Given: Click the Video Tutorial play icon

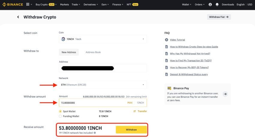Looking at the screenshot, I should (x=166, y=40).
